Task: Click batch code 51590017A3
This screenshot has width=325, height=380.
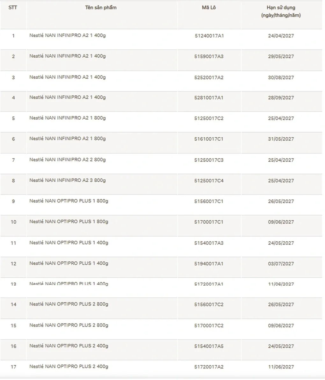Action: tap(209, 57)
